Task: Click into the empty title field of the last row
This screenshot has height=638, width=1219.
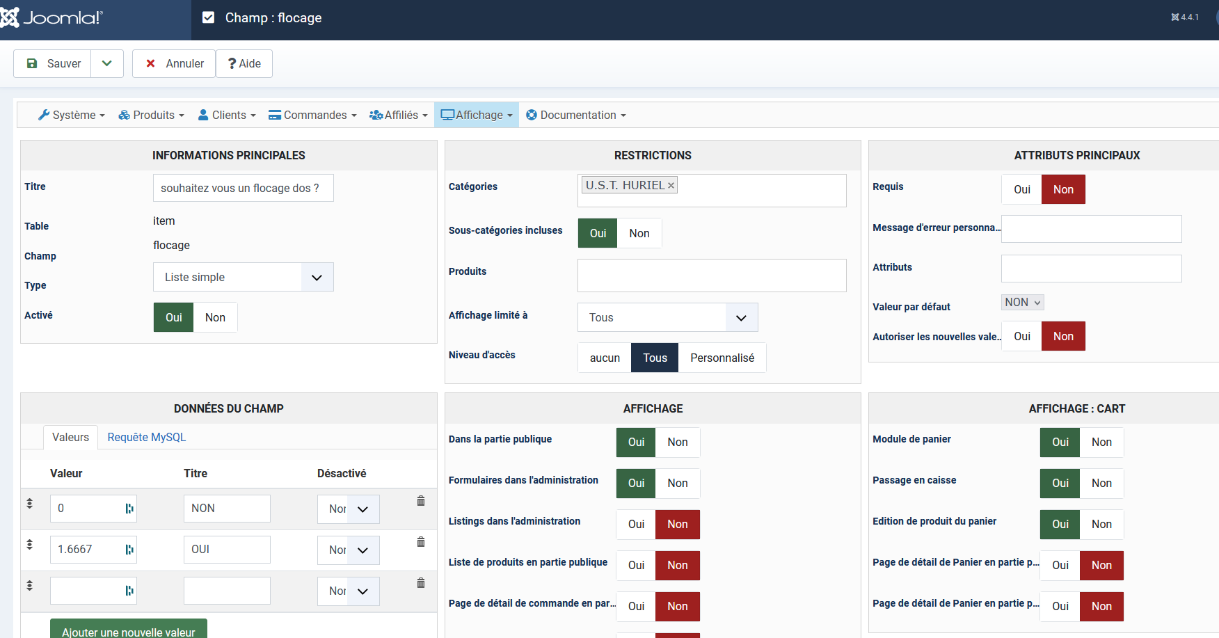Action: click(x=227, y=591)
